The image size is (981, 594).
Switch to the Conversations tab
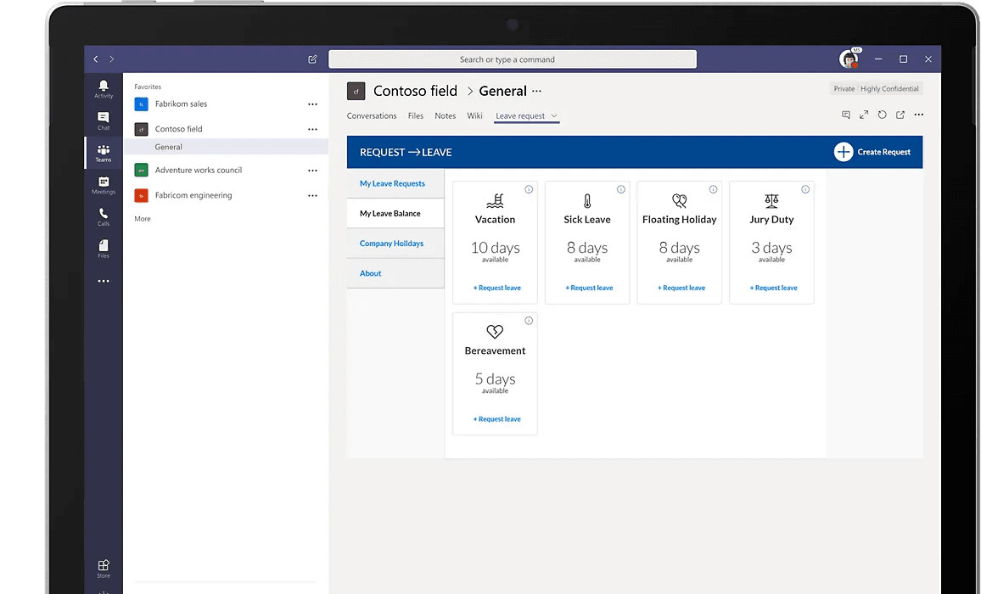pyautogui.click(x=372, y=115)
